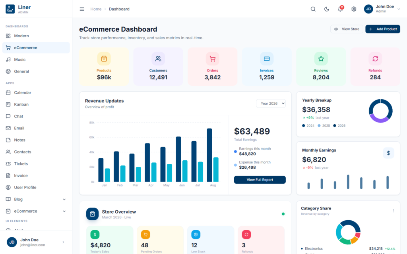Image resolution: width=407 pixels, height=254 pixels.
Task: Select eCommerce under Dashboards in sidebar
Action: (36, 48)
